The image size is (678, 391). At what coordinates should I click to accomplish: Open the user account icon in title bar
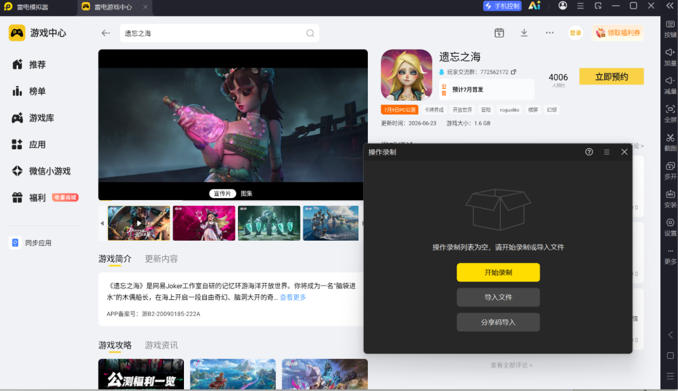coord(563,5)
